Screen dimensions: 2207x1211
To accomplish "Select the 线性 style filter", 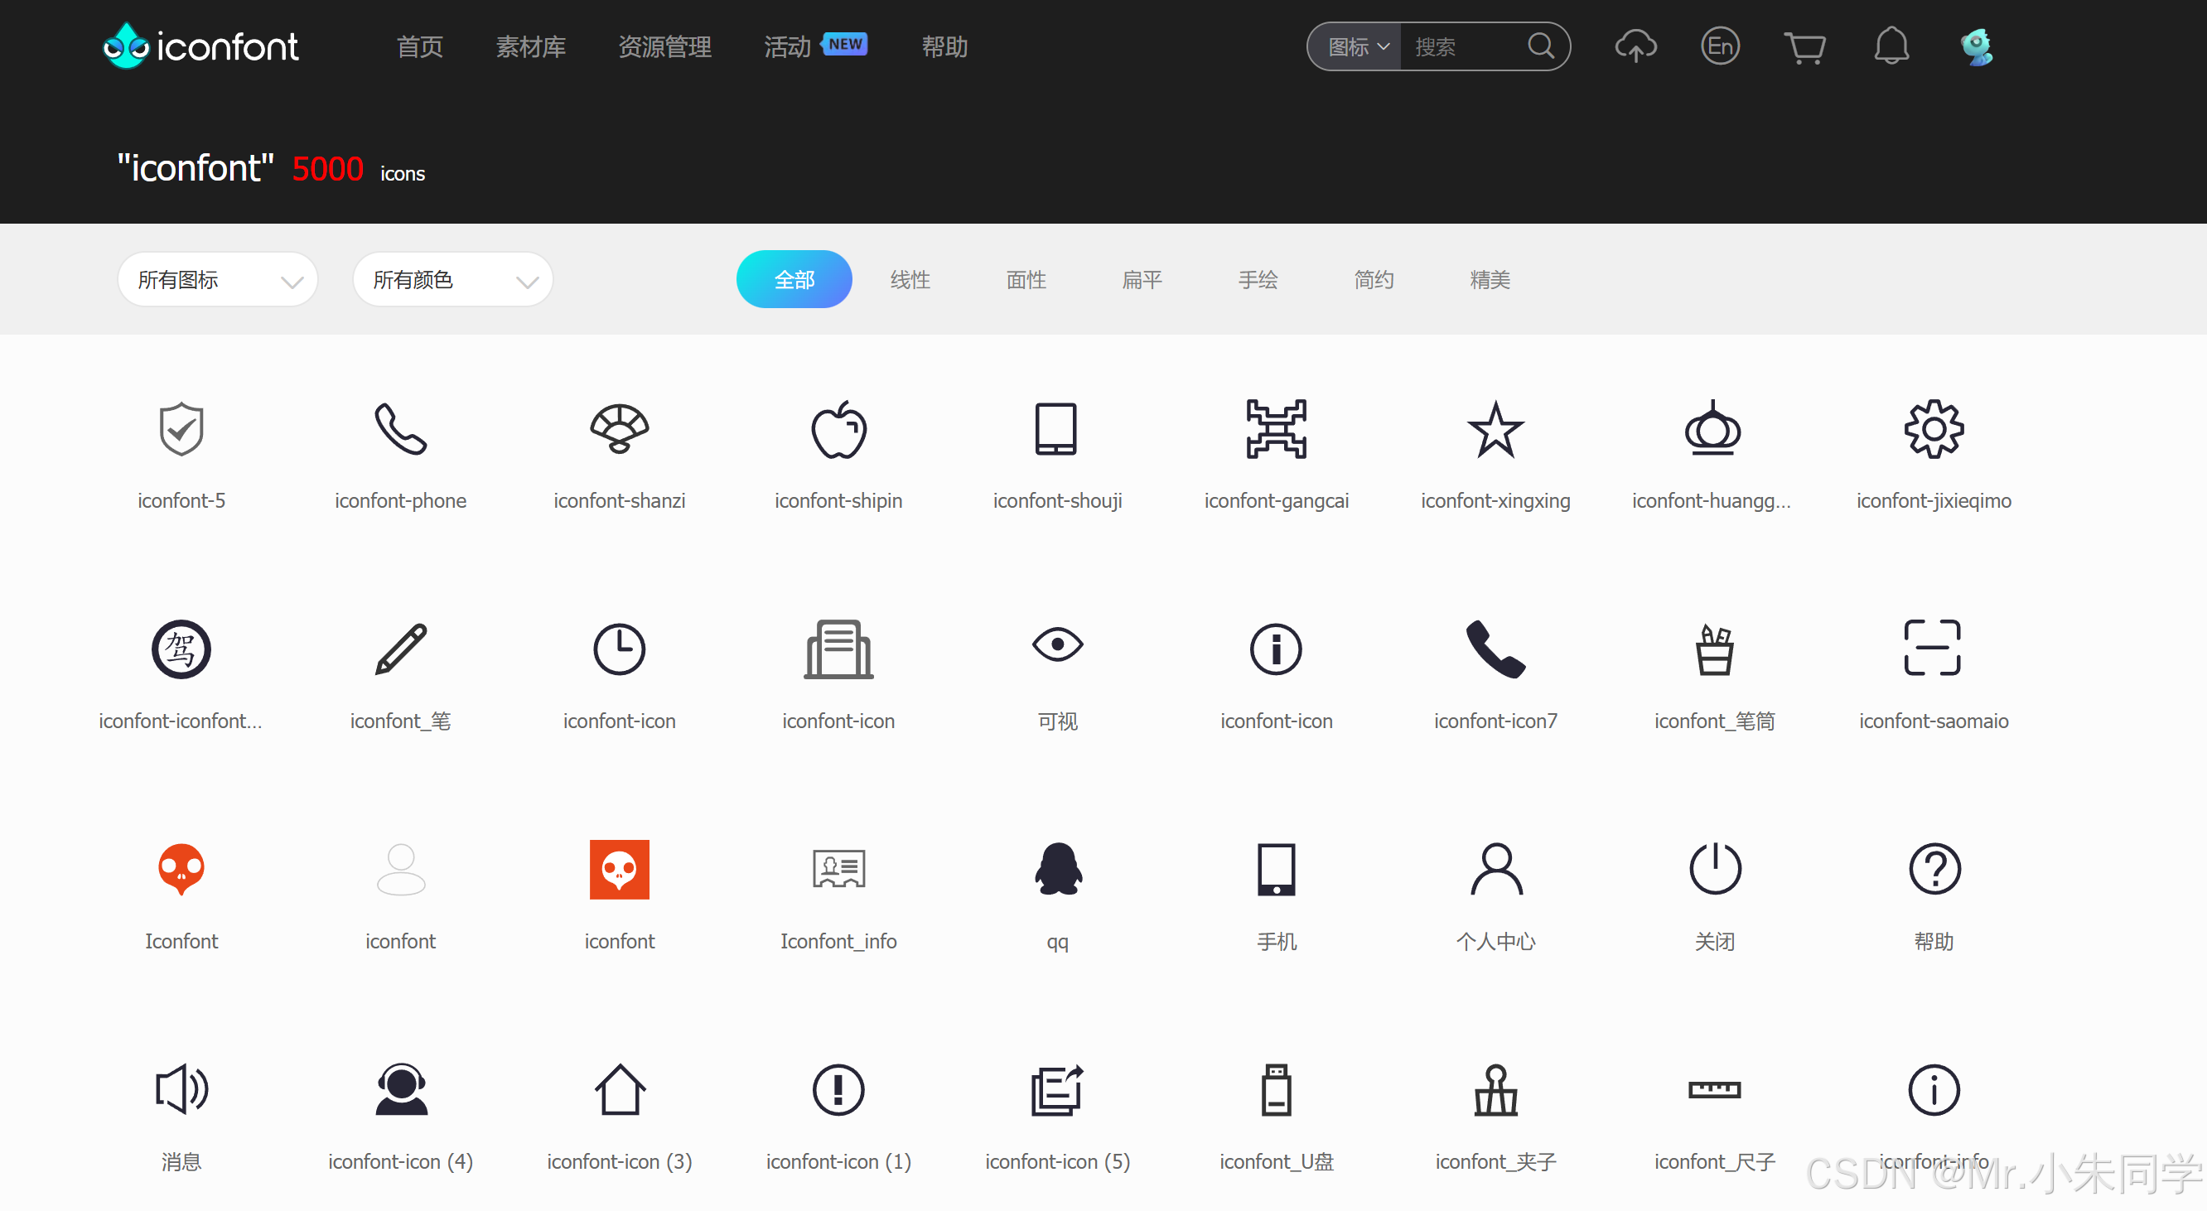I will tap(910, 280).
